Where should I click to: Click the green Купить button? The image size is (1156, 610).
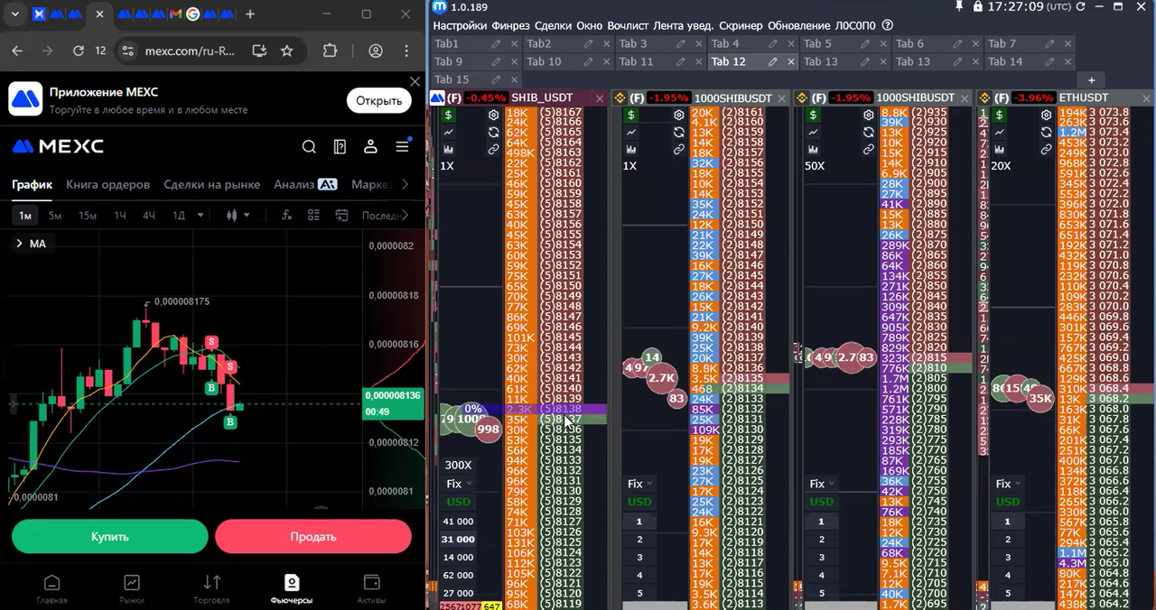tap(109, 536)
